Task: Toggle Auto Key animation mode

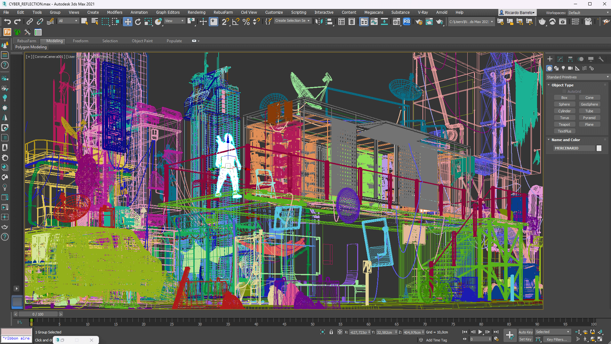Action: pyautogui.click(x=526, y=332)
